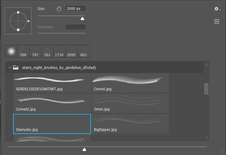Reset brush size to original with the restore icon
226x155 pixels.
[x=59, y=9]
